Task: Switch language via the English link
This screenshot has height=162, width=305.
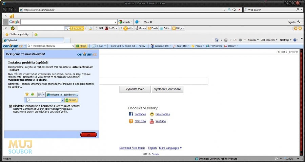Action: click(152, 148)
